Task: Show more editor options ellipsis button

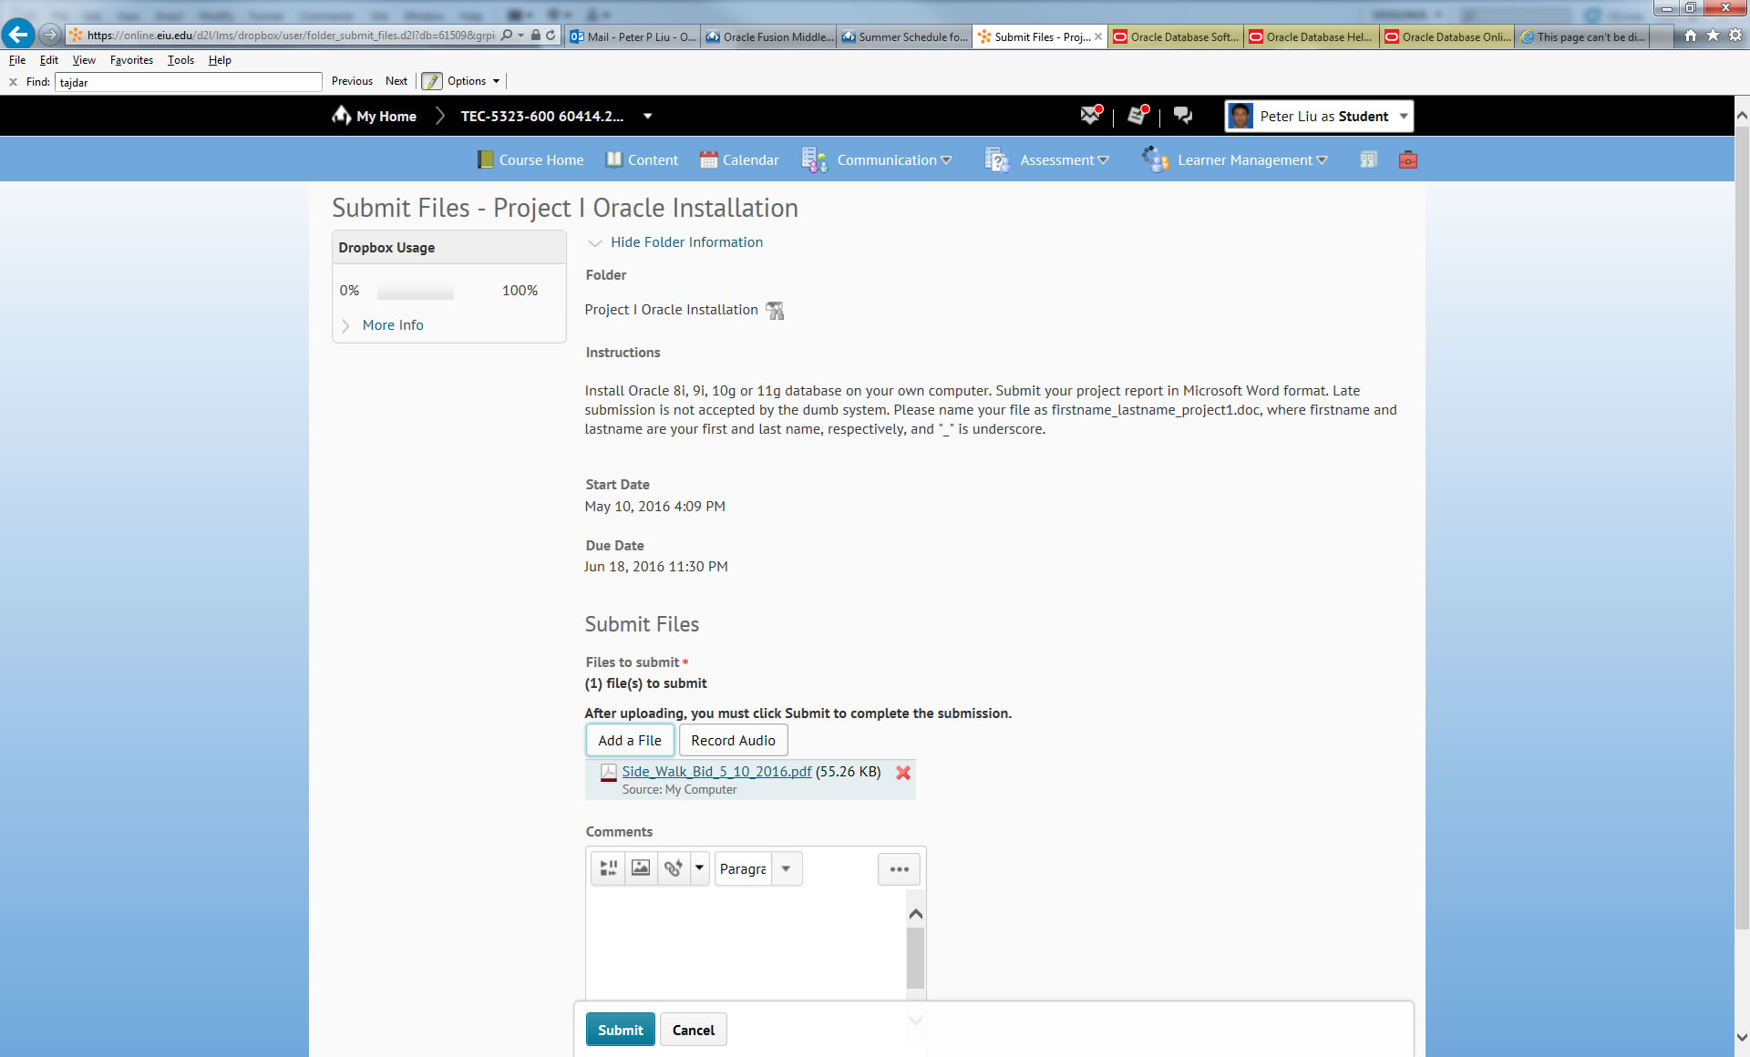Action: tap(899, 868)
